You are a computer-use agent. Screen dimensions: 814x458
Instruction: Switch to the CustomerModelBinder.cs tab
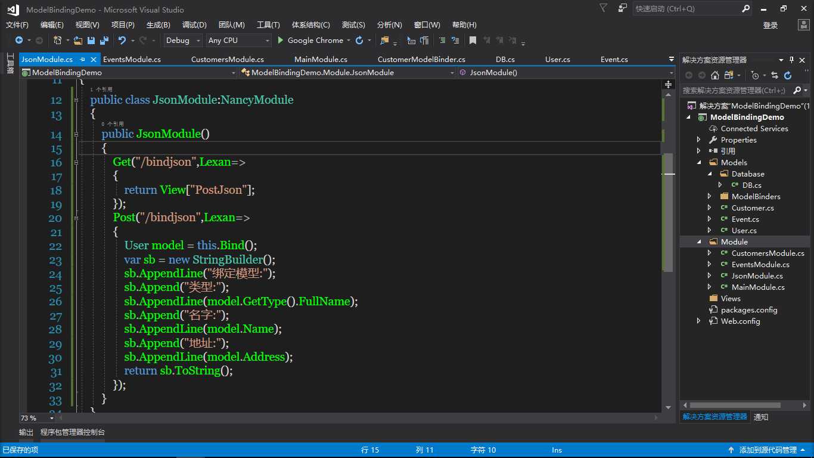421,59
